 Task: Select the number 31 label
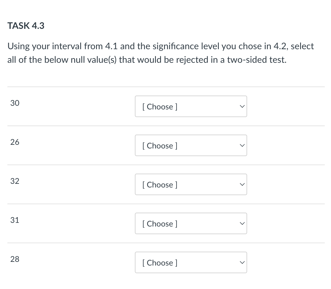click(x=15, y=220)
